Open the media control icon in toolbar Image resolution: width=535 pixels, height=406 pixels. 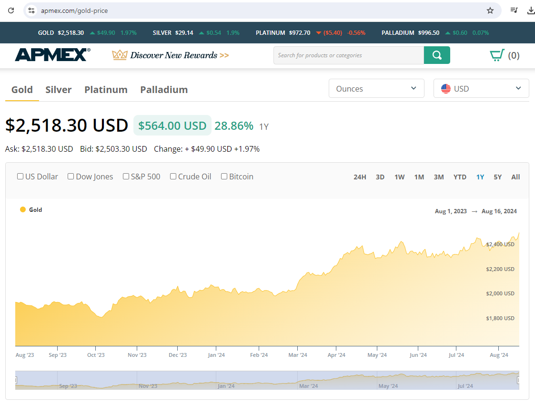point(514,10)
